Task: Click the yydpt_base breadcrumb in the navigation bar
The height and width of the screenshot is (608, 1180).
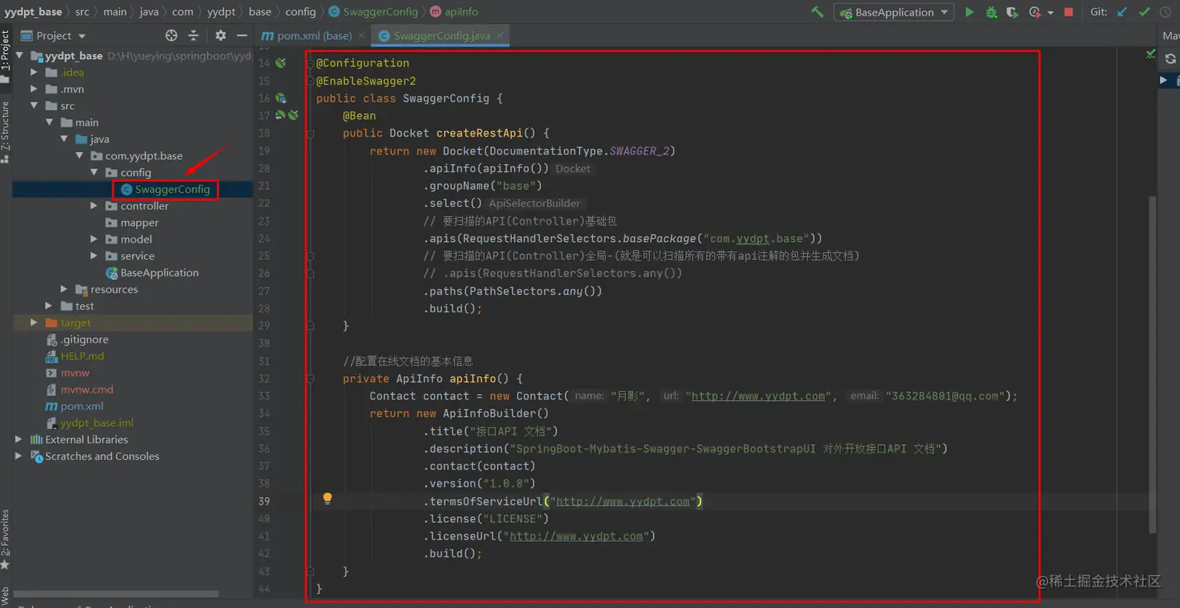Action: click(33, 12)
